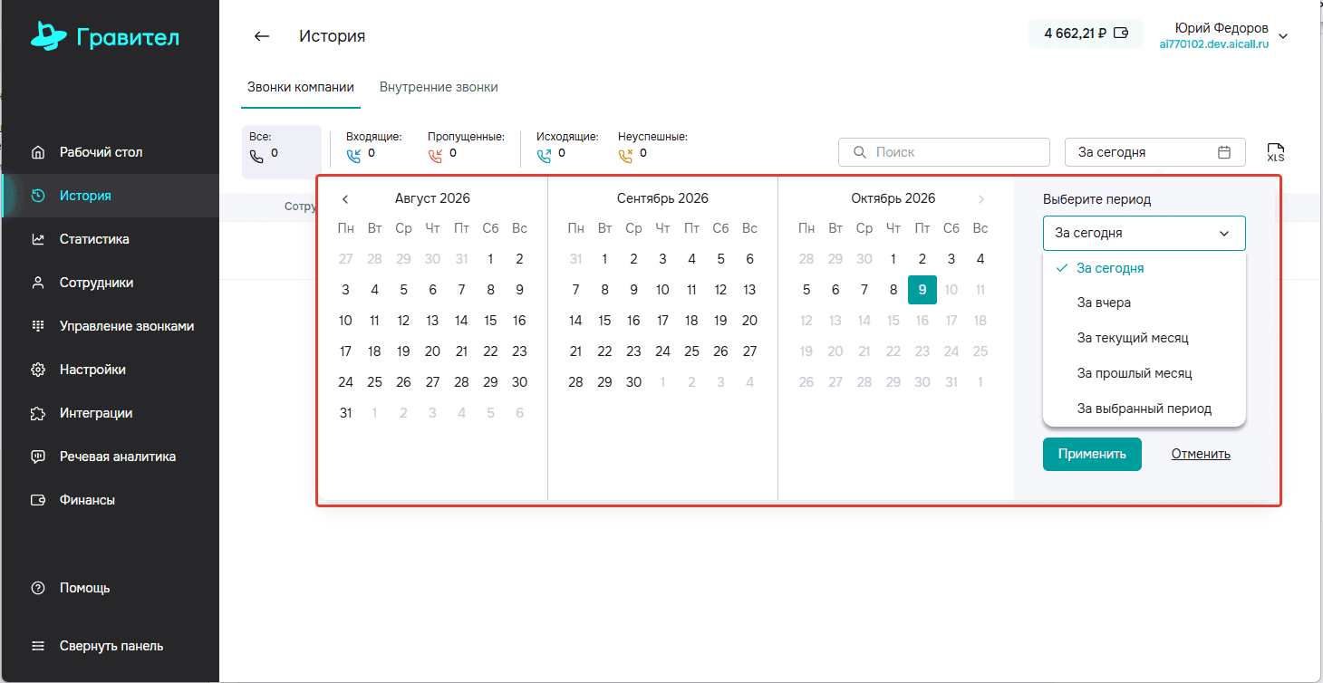
Task: Filter by Неуспешные calls icon
Action: (625, 155)
